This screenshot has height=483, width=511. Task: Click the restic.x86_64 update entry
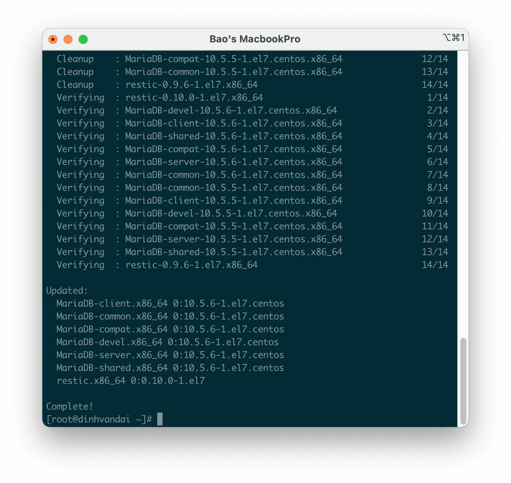click(x=130, y=381)
